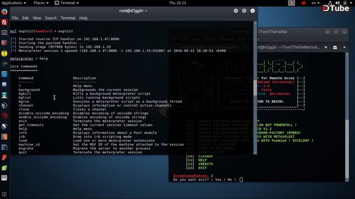Open the blue M shield dock icon
355x199 pixels.
point(4,85)
